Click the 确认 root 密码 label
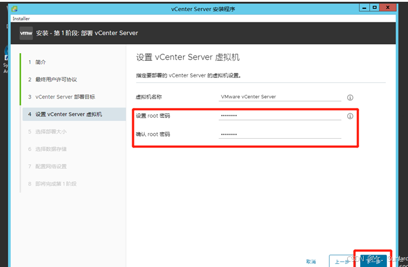Screen dimensions: 408x267 point(153,134)
